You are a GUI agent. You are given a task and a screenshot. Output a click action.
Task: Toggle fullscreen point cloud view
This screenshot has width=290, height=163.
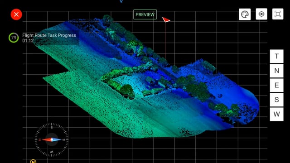point(278,14)
